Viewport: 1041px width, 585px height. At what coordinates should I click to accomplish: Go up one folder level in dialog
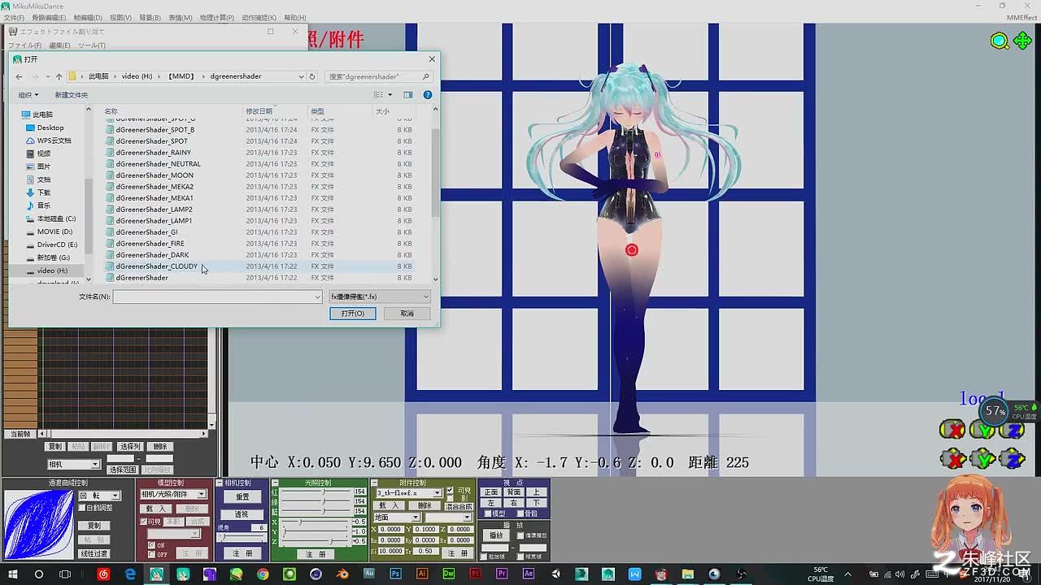pos(59,76)
